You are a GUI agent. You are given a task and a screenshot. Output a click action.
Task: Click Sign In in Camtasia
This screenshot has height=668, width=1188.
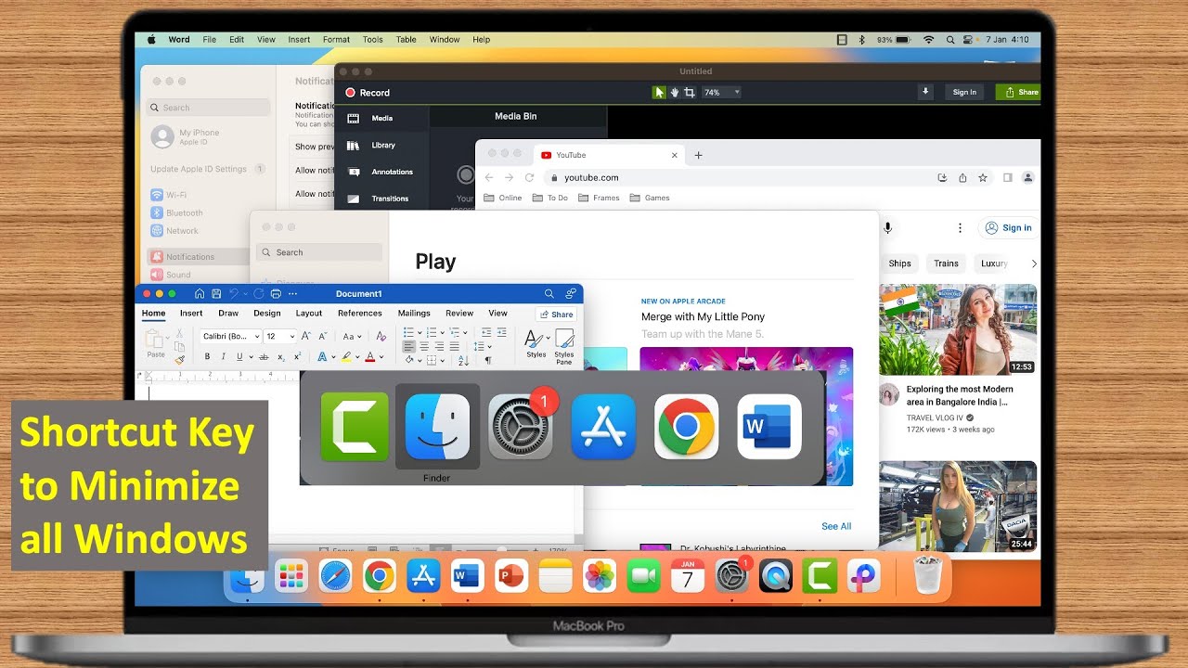point(964,92)
